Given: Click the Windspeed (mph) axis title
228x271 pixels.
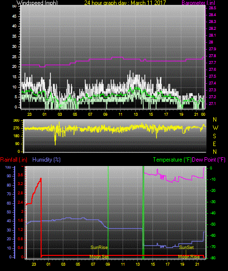Looking at the screenshot, I should [x=37, y=2].
